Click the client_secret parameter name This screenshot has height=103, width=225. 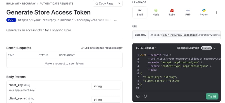18,99
